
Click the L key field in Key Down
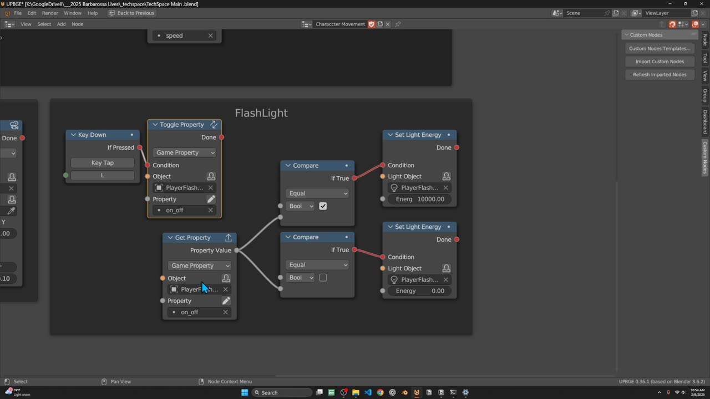103,175
